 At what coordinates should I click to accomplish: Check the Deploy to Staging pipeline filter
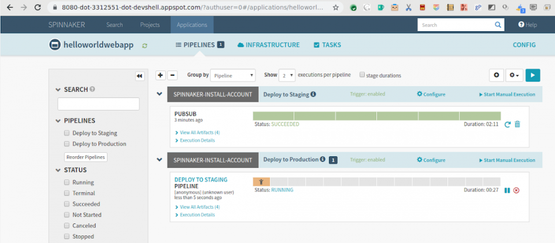click(x=66, y=133)
